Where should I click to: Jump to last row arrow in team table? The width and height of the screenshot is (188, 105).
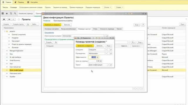[x=142, y=88]
